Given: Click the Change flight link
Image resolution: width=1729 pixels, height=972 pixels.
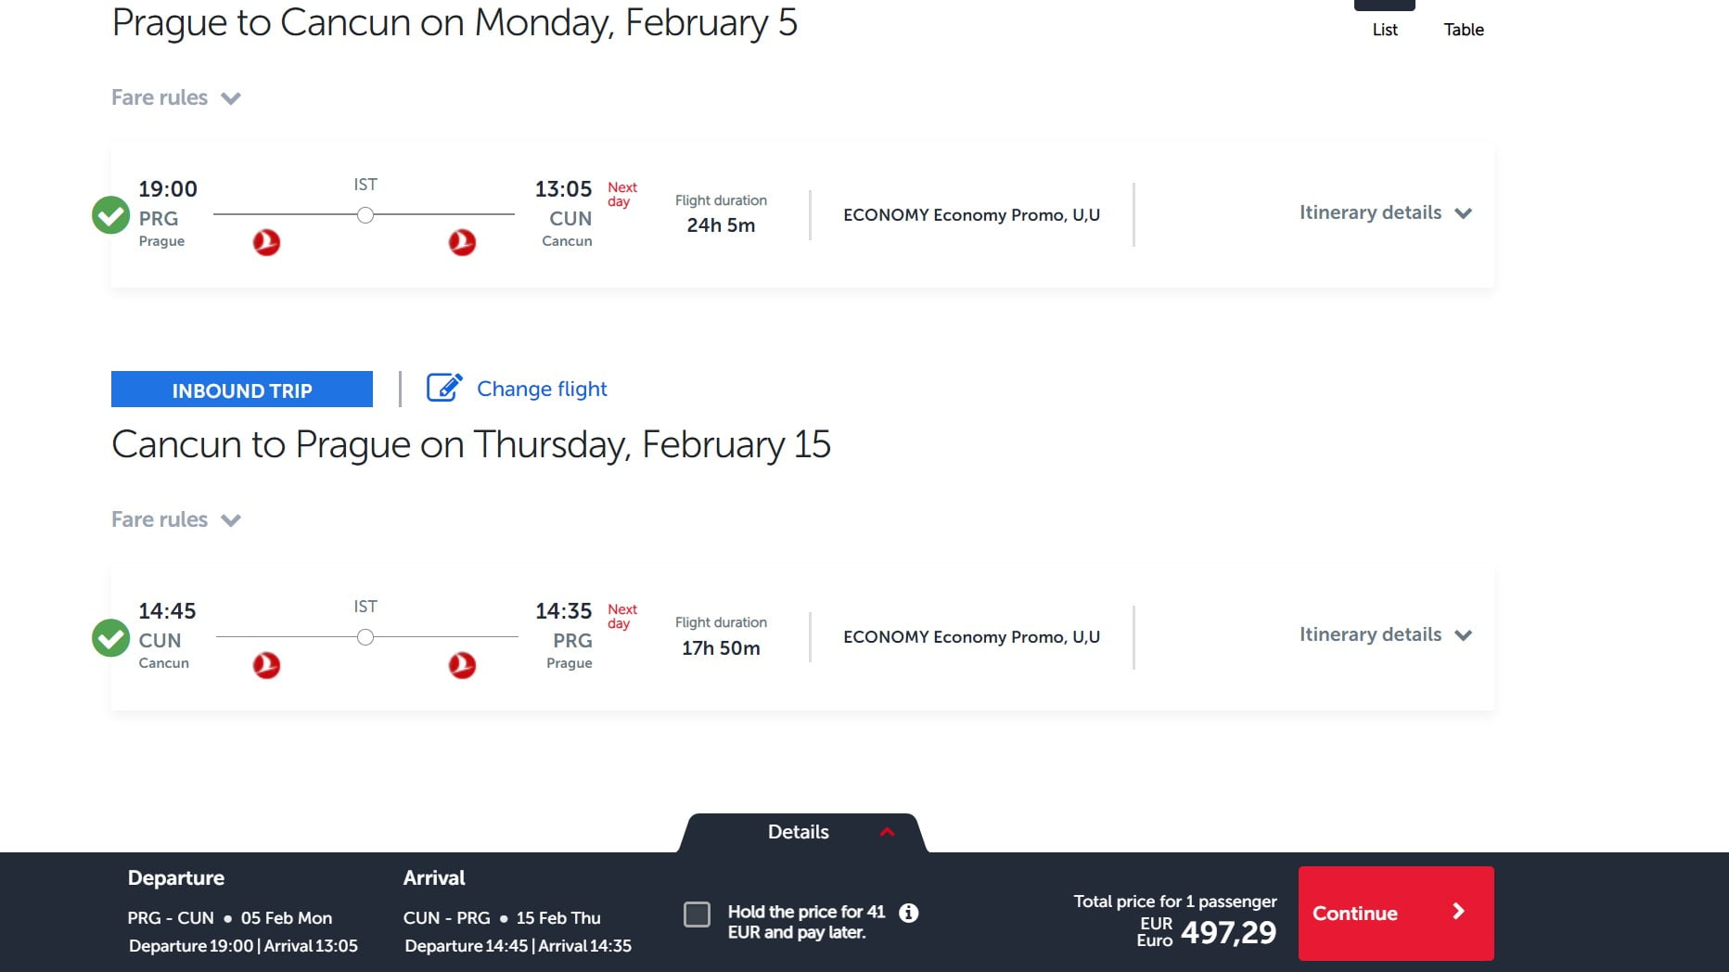Looking at the screenshot, I should pos(542,389).
